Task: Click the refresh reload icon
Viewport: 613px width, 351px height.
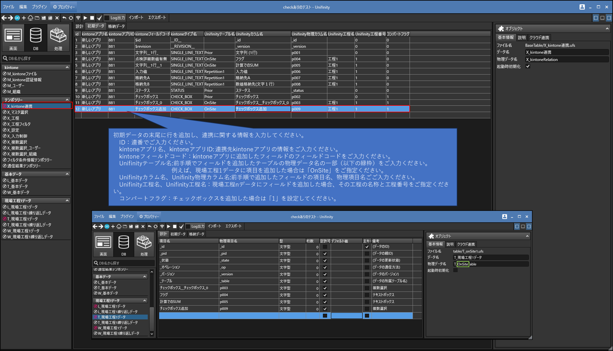Action: tap(71, 18)
